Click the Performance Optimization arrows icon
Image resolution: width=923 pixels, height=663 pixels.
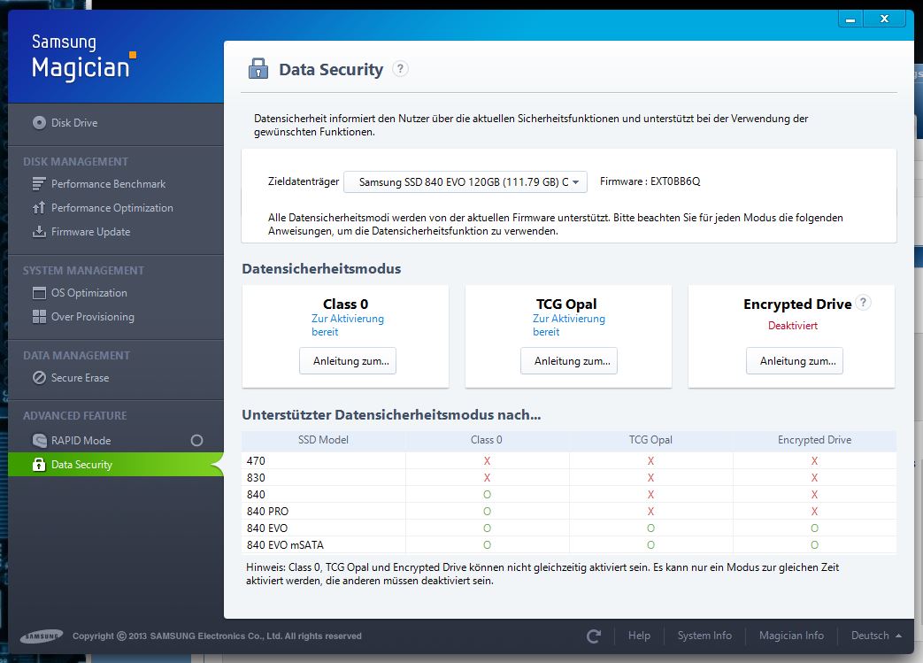39,208
